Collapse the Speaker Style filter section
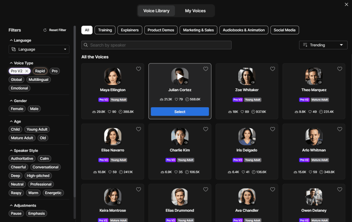 point(11,151)
